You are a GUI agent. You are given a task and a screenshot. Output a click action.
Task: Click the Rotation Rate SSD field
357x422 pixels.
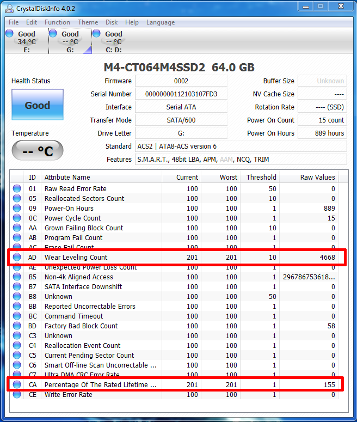[x=322, y=107]
